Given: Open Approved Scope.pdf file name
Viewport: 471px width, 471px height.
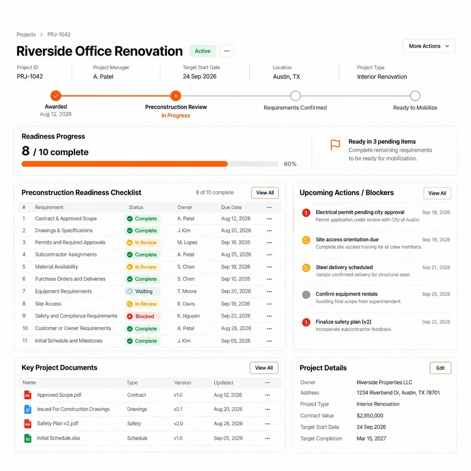Looking at the screenshot, I should 59,395.
